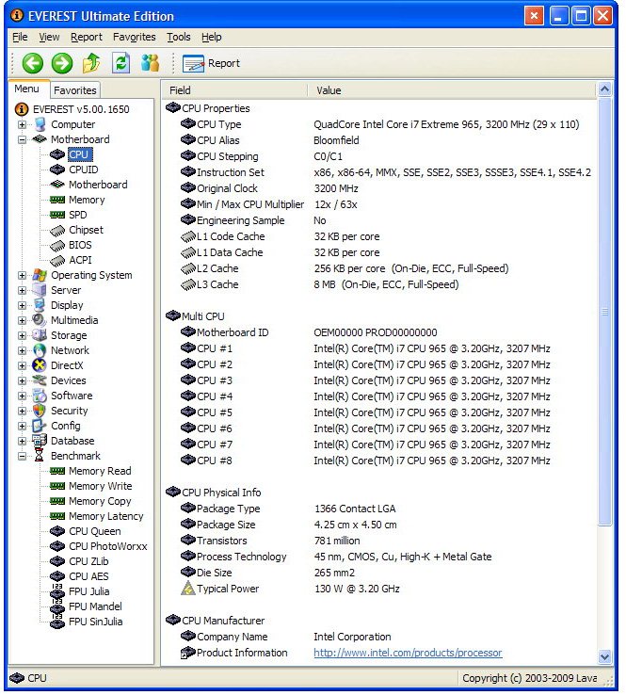
Task: Expand the Devices tree node
Action: pos(22,381)
